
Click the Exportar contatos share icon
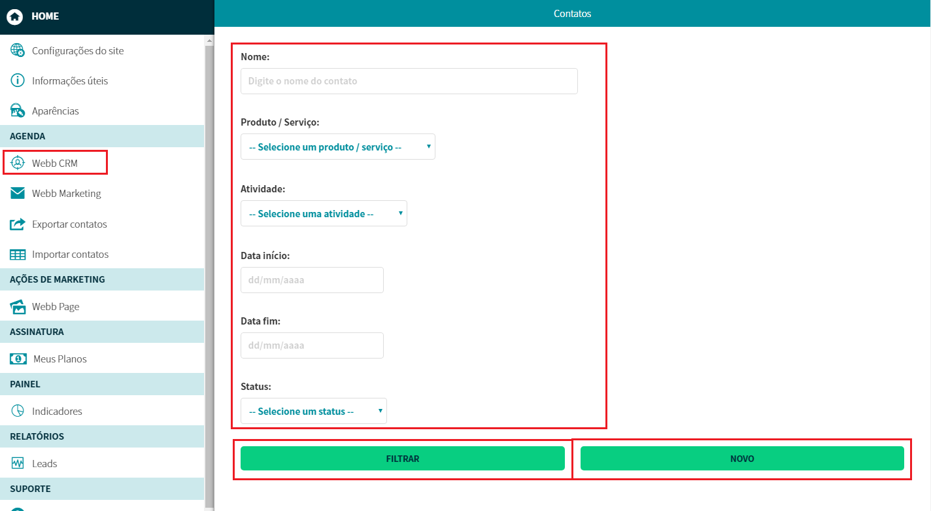[18, 224]
